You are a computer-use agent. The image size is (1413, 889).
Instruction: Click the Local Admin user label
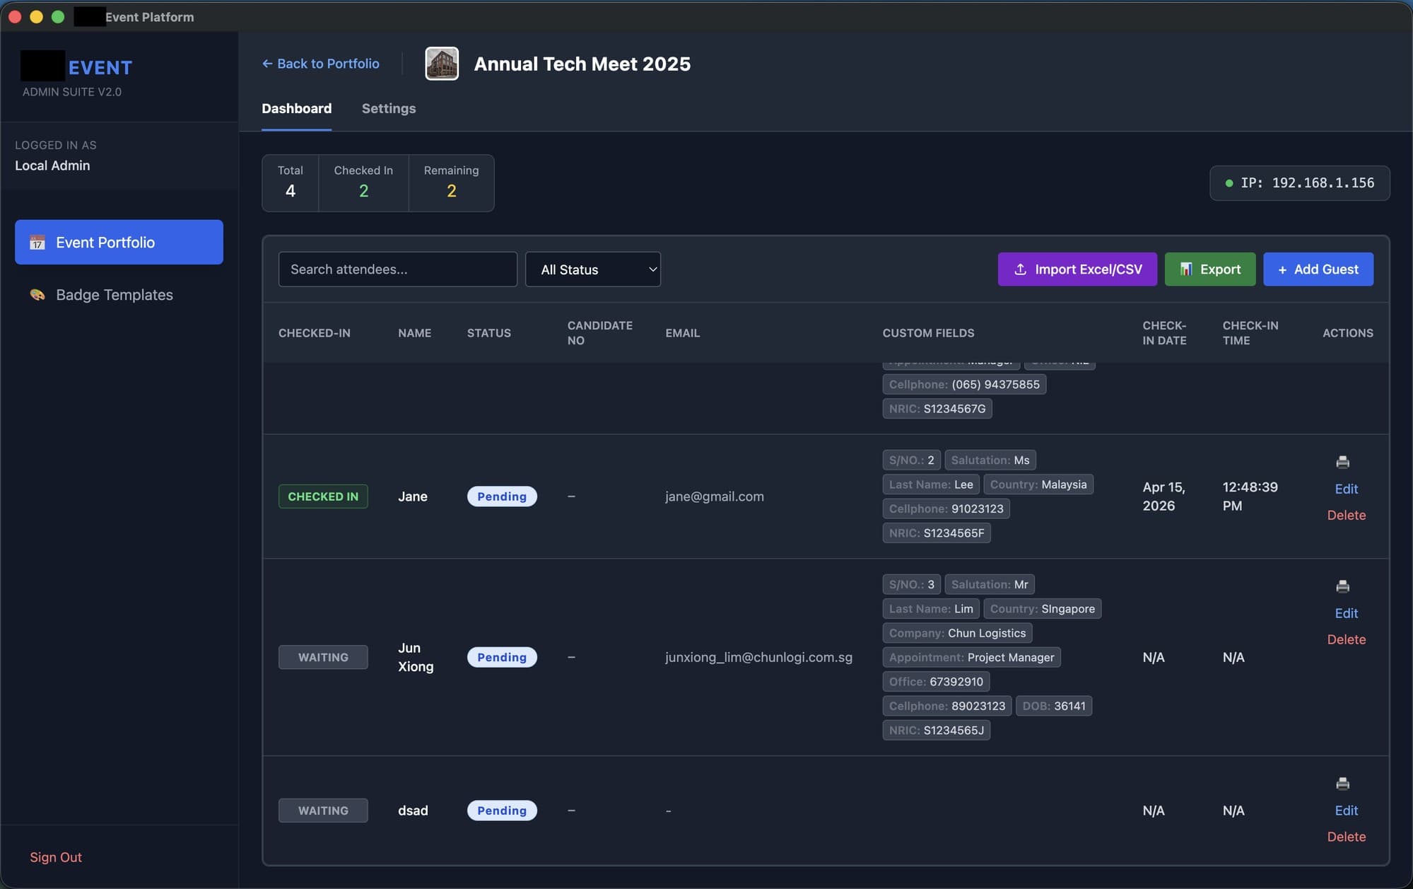(52, 165)
